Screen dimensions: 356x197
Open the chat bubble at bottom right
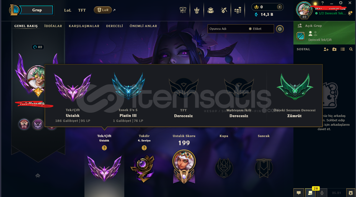299,193
